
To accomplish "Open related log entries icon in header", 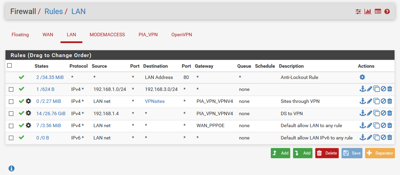I will click(378, 12).
